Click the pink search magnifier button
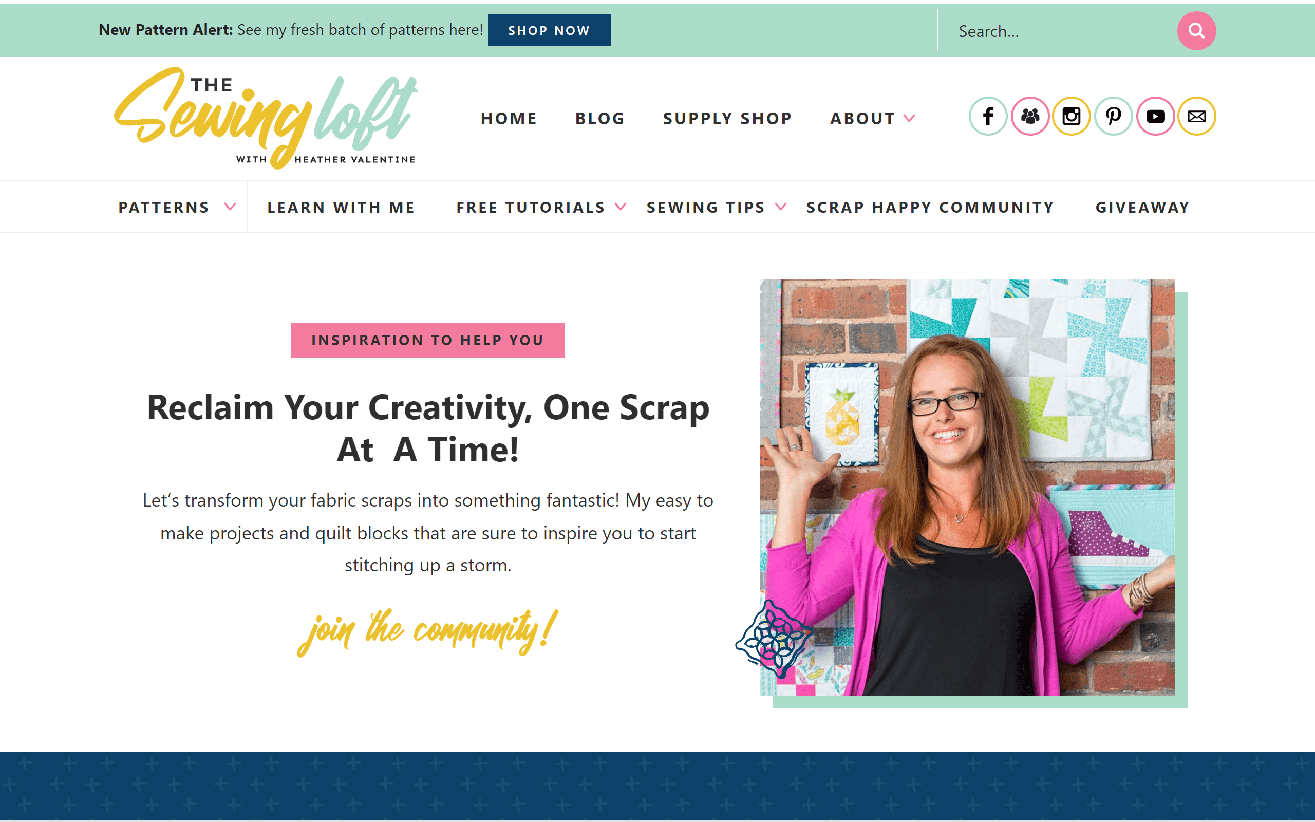The width and height of the screenshot is (1315, 822). [x=1196, y=31]
